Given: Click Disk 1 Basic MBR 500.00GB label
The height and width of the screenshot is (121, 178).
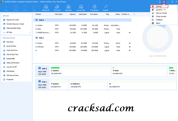Looking at the screenshot, I should [x=42, y=84].
